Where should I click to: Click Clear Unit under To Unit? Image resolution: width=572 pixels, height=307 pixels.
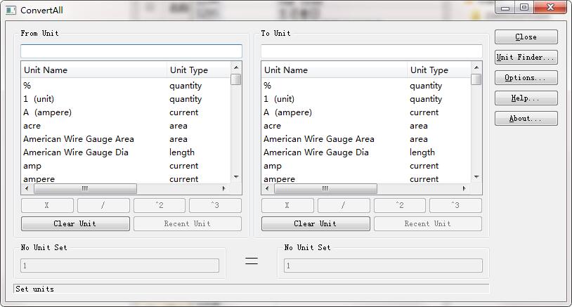tap(316, 224)
